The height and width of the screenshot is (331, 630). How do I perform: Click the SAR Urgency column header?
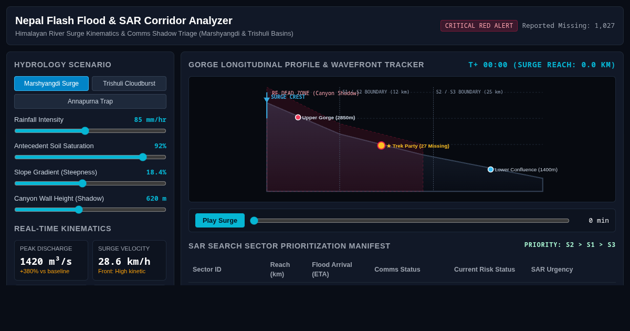[552, 270]
